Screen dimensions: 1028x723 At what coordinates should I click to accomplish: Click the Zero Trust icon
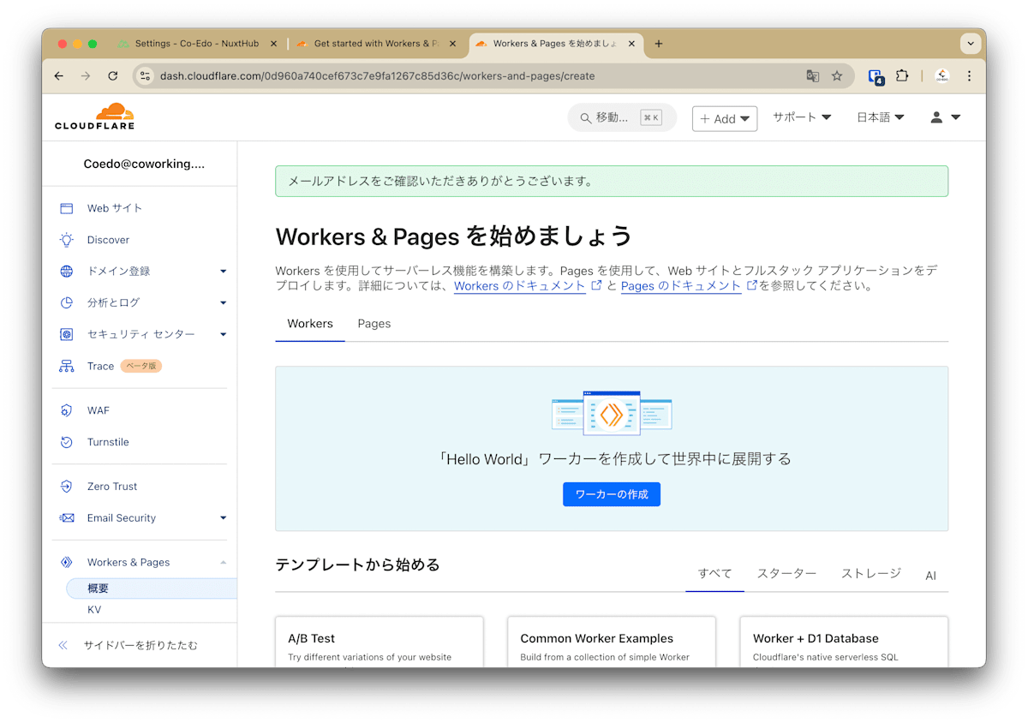coord(66,487)
